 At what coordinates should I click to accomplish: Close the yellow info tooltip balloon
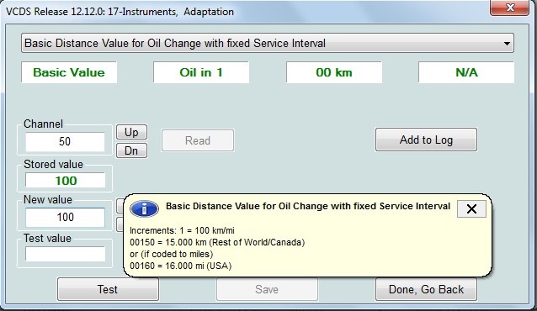471,208
